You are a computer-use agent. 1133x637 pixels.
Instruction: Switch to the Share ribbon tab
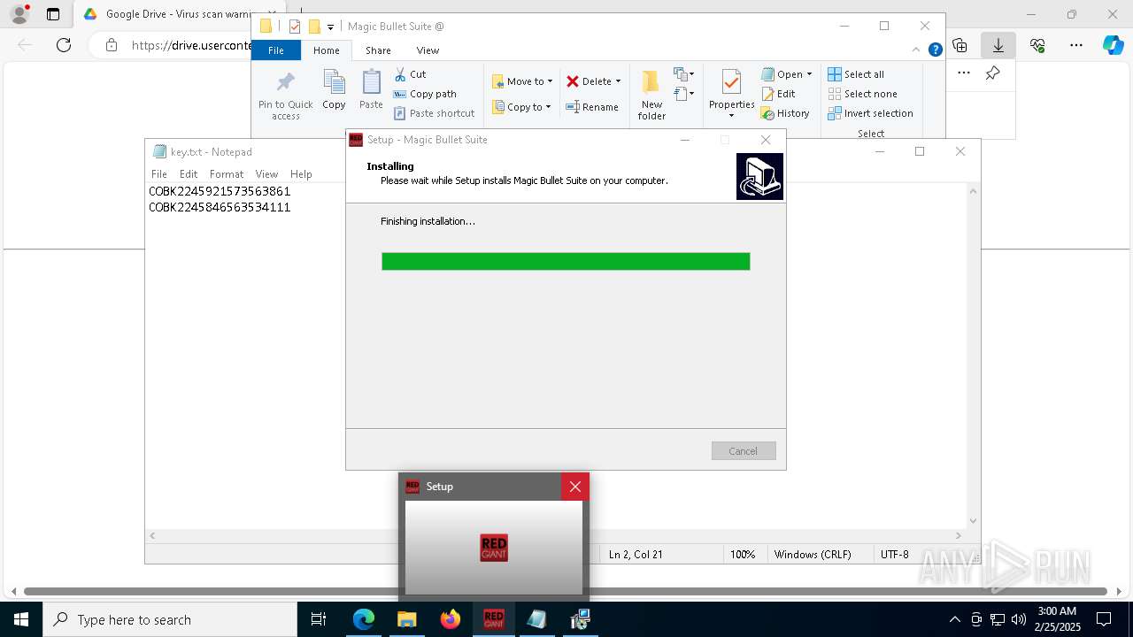click(378, 50)
